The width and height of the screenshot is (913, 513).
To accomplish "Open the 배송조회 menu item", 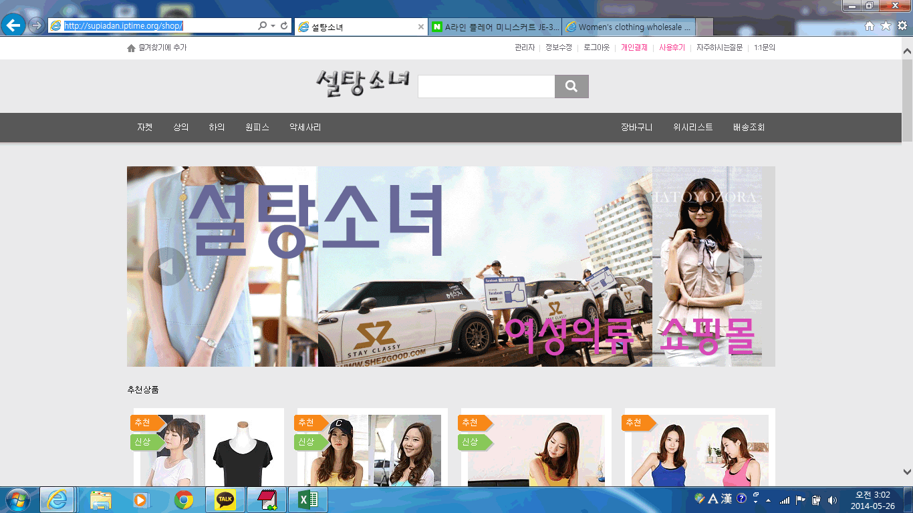I will click(749, 127).
